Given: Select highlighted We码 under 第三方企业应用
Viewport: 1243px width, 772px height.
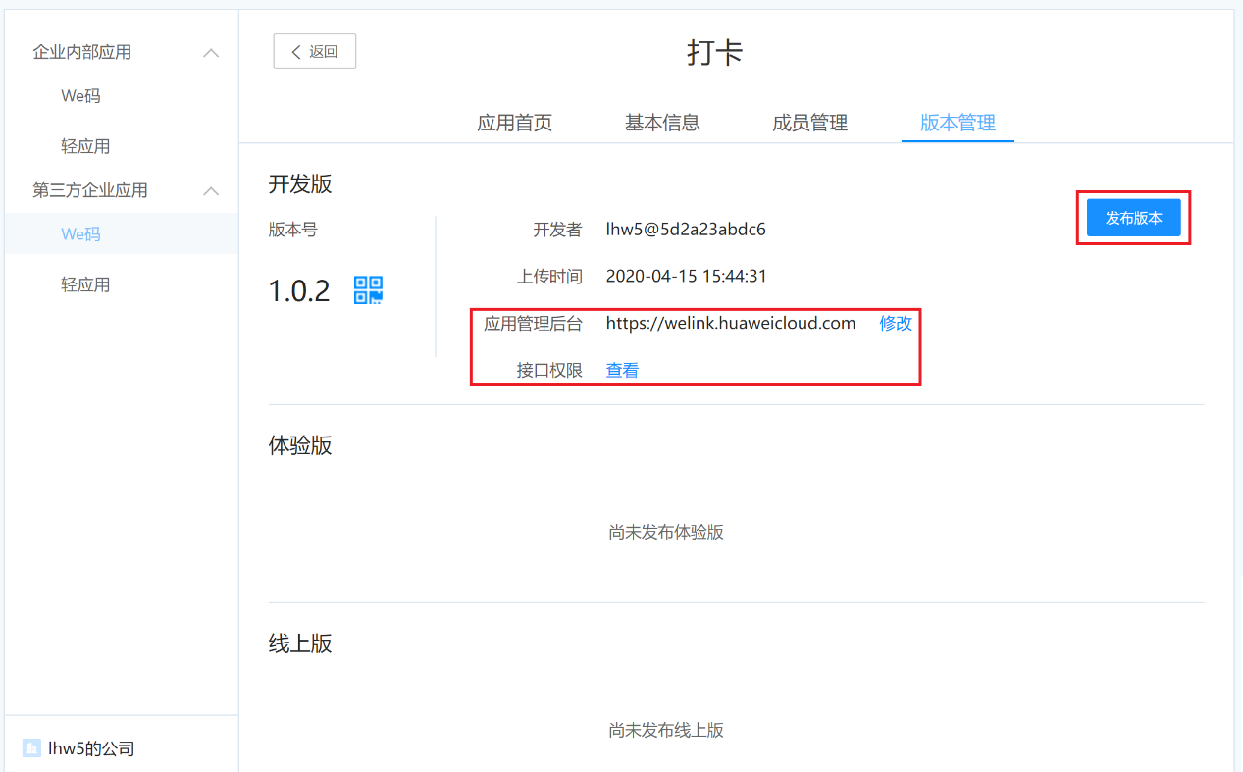Looking at the screenshot, I should coord(80,234).
